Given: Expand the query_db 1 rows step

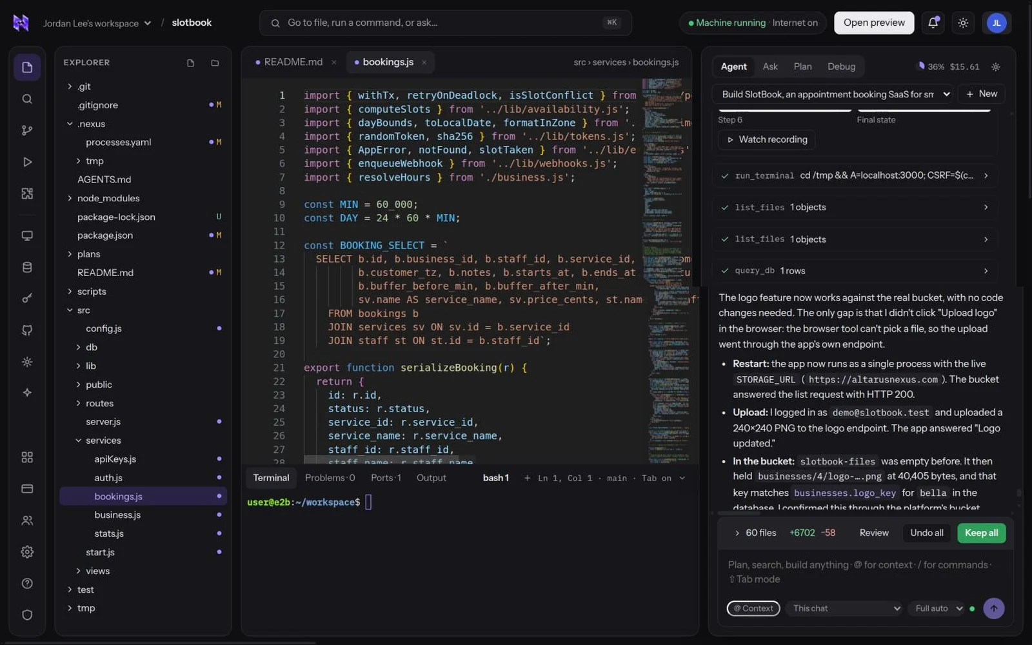Looking at the screenshot, I should click(855, 271).
